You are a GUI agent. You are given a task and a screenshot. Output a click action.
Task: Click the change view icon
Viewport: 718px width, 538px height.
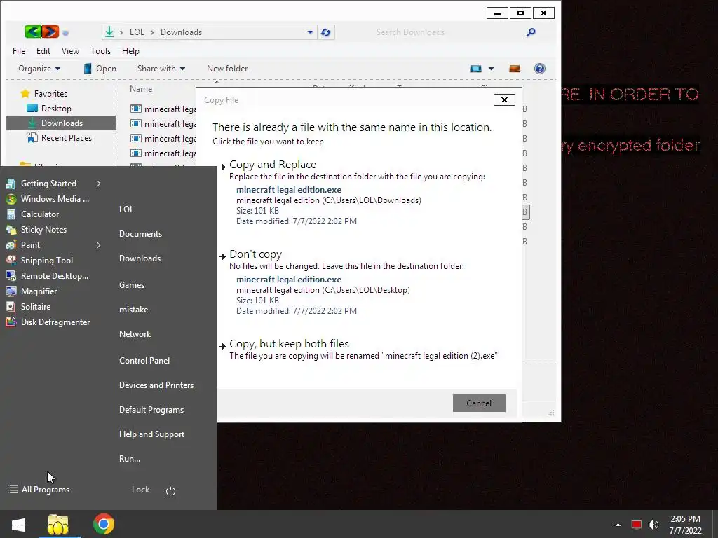[x=476, y=69]
